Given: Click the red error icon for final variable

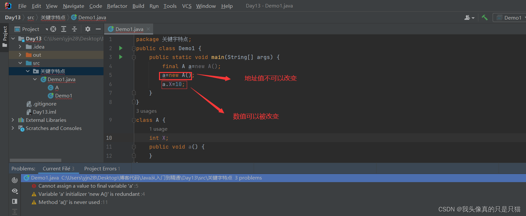Looking at the screenshot, I should (34, 186).
